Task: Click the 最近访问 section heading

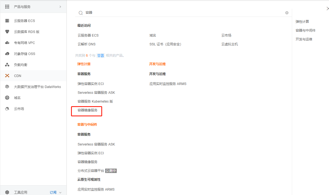Action: click(x=84, y=26)
